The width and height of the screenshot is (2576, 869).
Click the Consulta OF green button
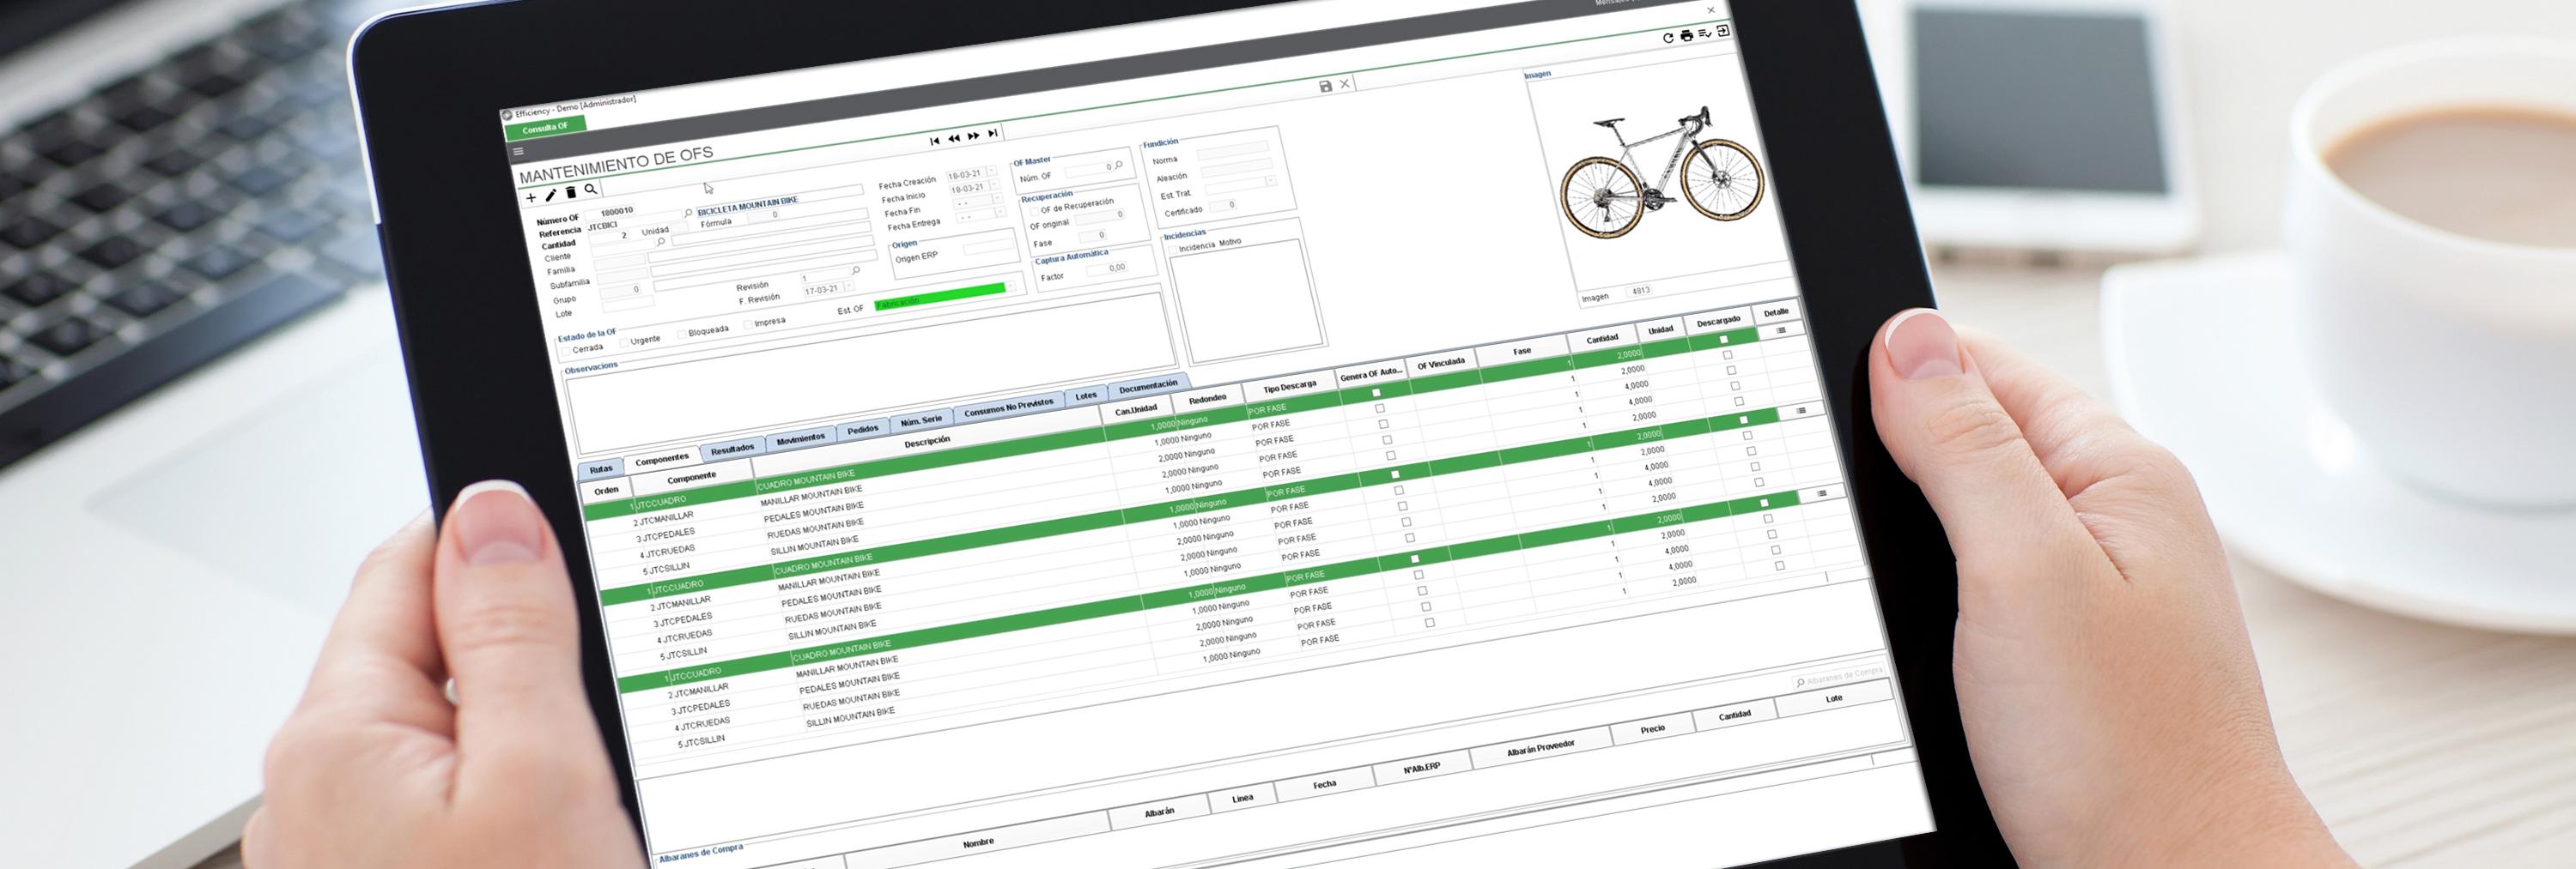[x=545, y=127]
